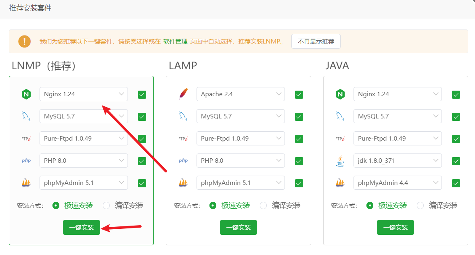
Task: Uncheck Apache 2.4 checkbox in LAMP
Action: coord(299,95)
